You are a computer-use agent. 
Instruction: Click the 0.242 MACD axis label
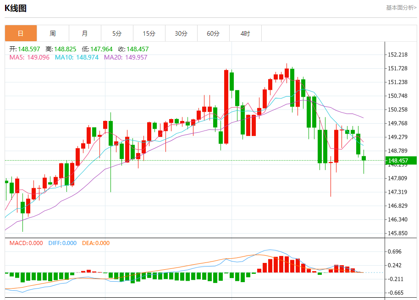click(x=394, y=265)
